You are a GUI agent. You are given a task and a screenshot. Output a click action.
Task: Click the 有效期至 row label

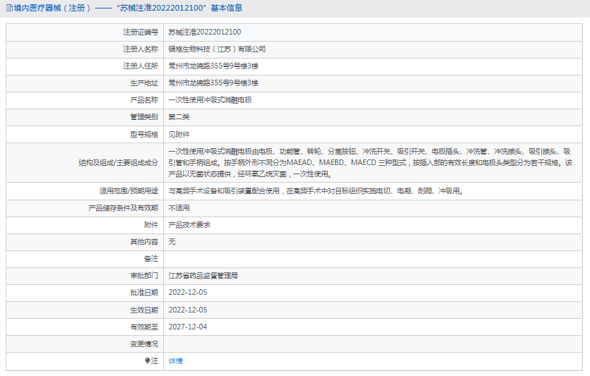pos(144,327)
